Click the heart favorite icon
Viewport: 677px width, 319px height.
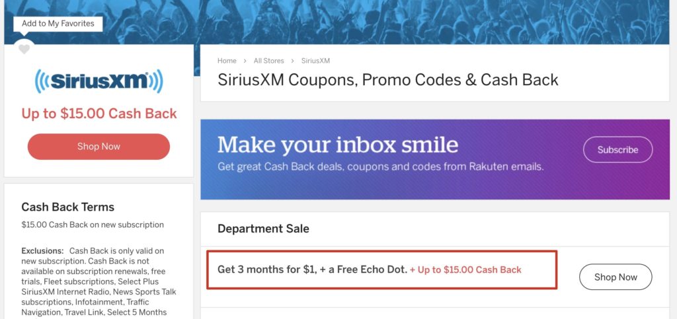24,49
